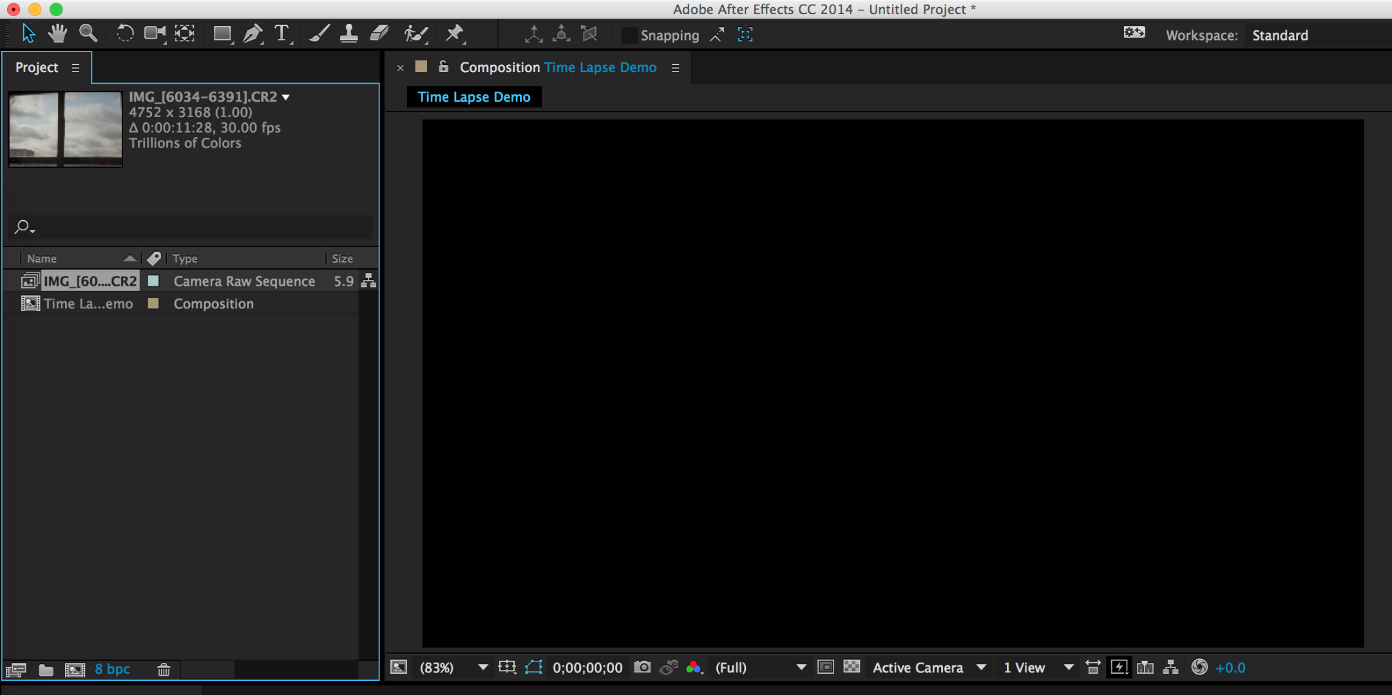This screenshot has height=695, width=1392.
Task: Select the Pan Behind anchor tool
Action: pyautogui.click(x=185, y=33)
